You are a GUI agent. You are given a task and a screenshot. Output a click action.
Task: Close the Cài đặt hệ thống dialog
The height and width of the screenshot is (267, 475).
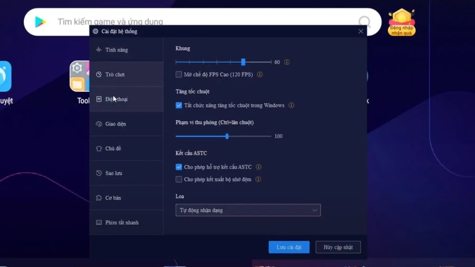click(x=360, y=32)
